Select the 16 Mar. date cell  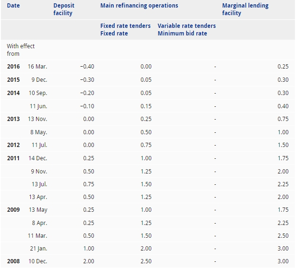[x=37, y=67]
